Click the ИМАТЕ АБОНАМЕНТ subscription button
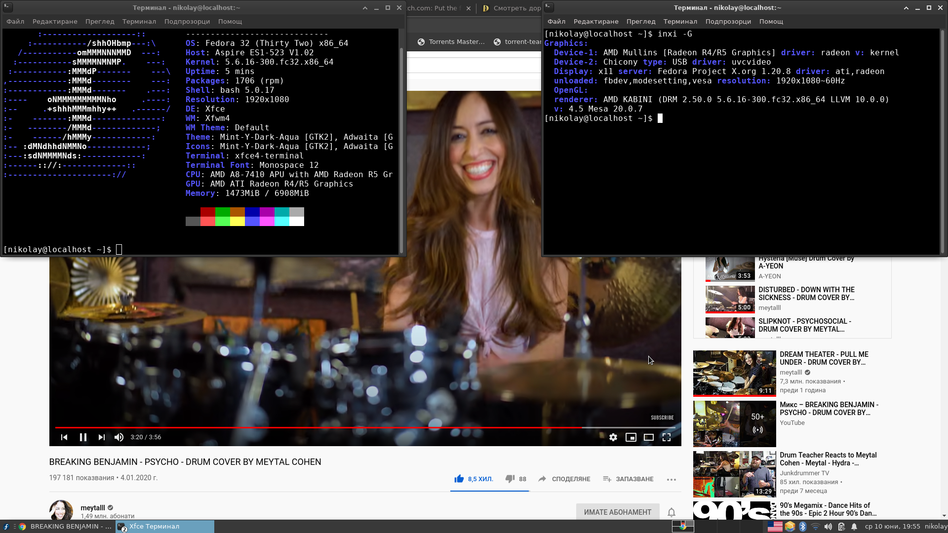 [x=617, y=512]
